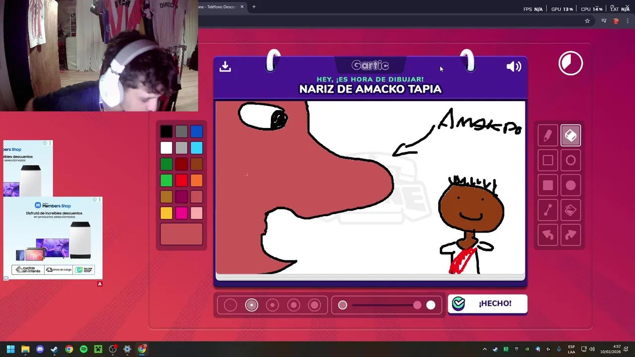Pick the black color swatch

click(x=166, y=131)
